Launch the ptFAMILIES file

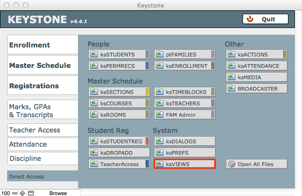(x=185, y=55)
